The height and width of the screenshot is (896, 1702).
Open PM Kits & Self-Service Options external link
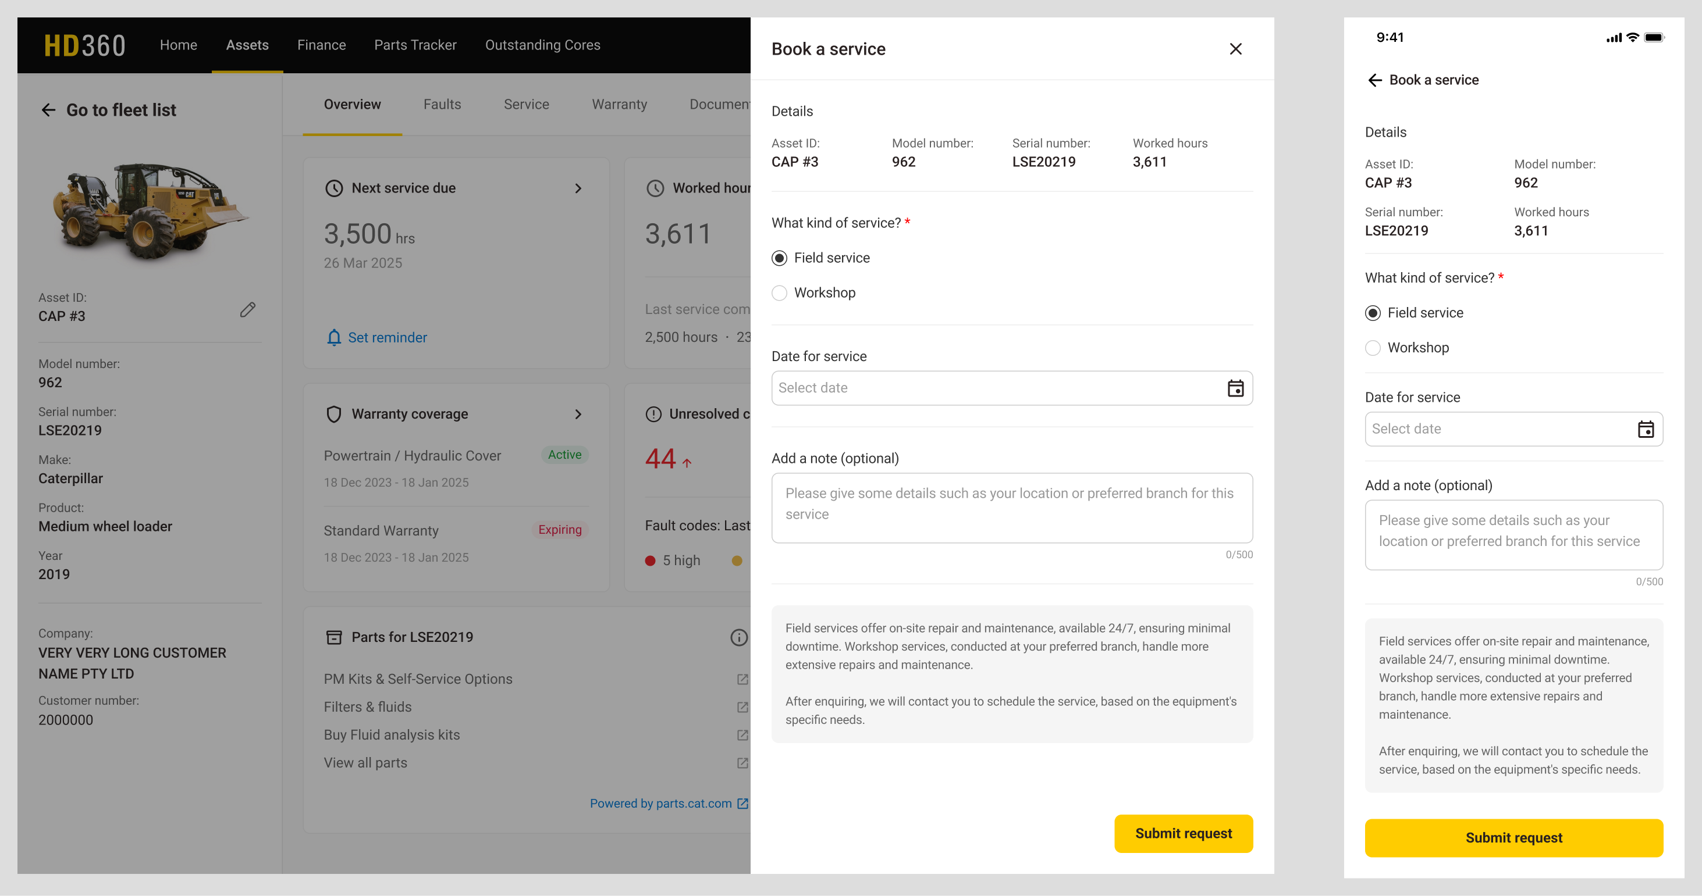(742, 680)
